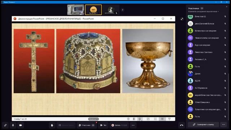Hang up the call
The width and height of the screenshot is (231, 130).
[x=182, y=125]
